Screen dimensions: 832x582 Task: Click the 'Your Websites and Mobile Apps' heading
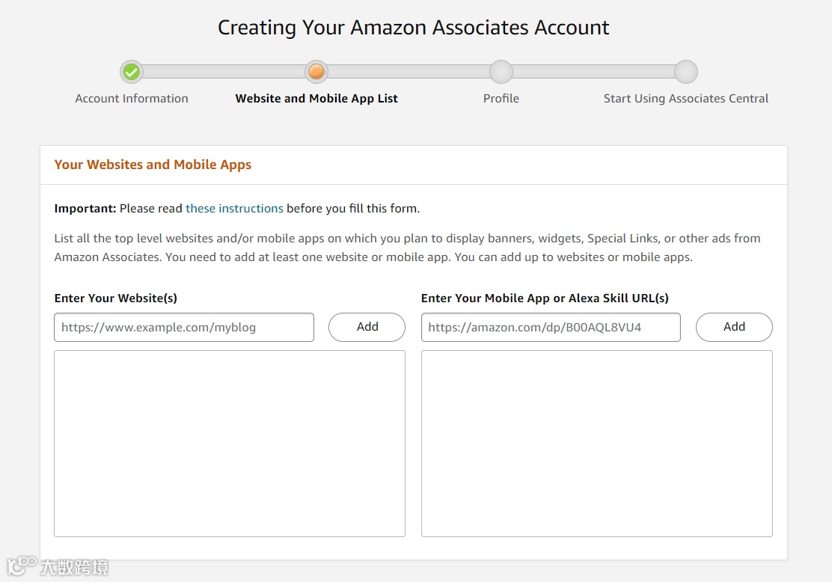[153, 165]
